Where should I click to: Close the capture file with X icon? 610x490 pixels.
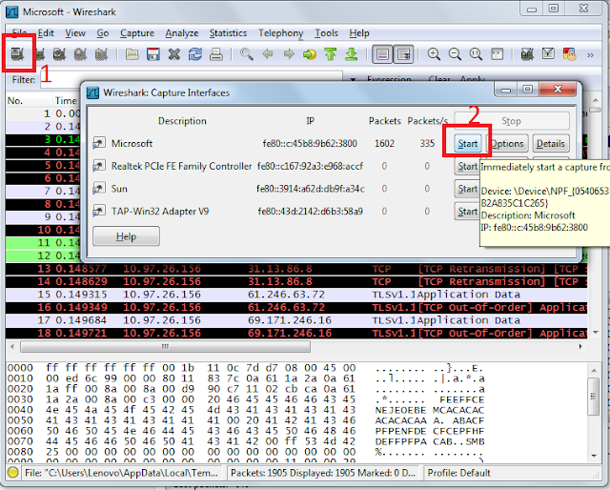[174, 54]
